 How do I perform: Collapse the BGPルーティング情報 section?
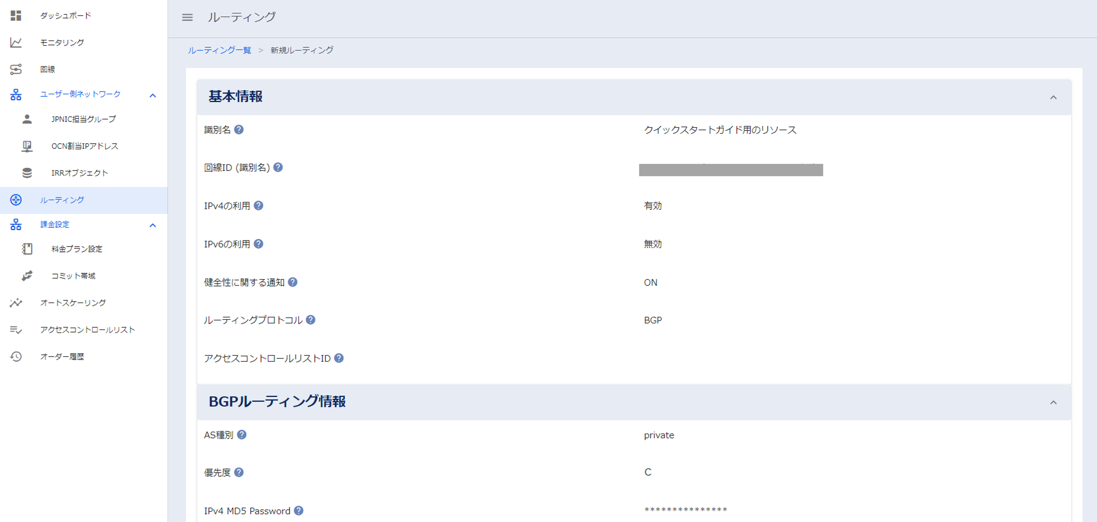1053,403
